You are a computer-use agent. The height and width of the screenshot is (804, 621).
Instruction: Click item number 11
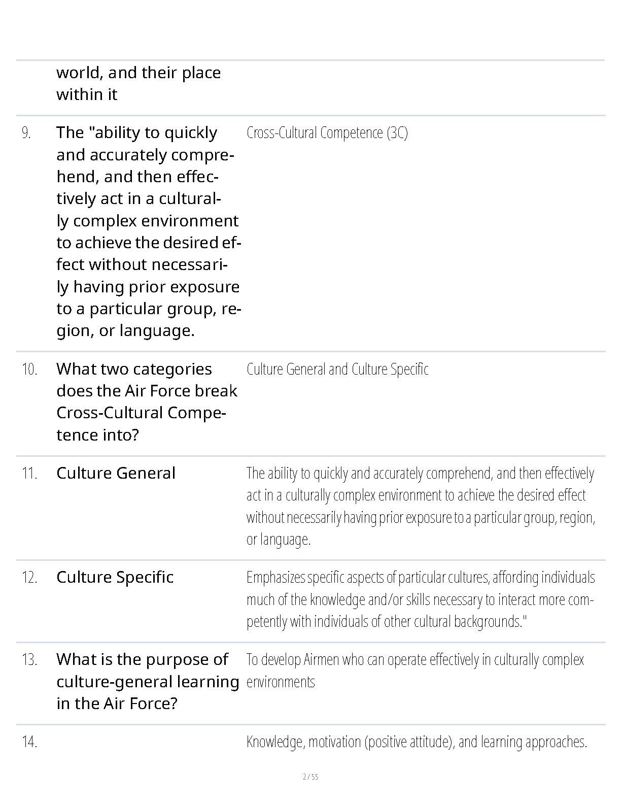click(29, 474)
